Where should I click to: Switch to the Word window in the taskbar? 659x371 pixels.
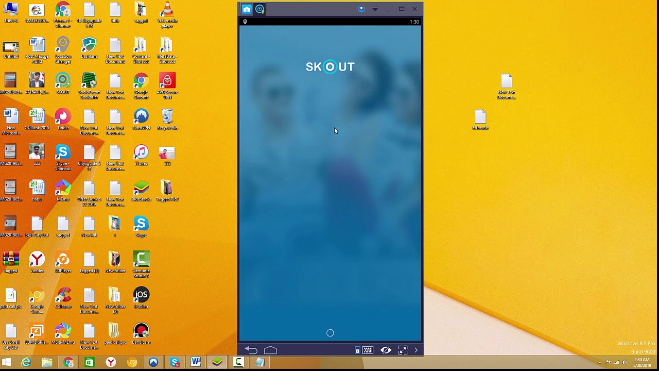point(196,363)
